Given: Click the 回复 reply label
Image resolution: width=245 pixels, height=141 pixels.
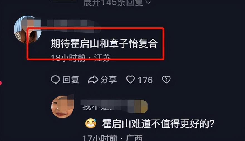Looking at the screenshot, I should click(x=71, y=80).
